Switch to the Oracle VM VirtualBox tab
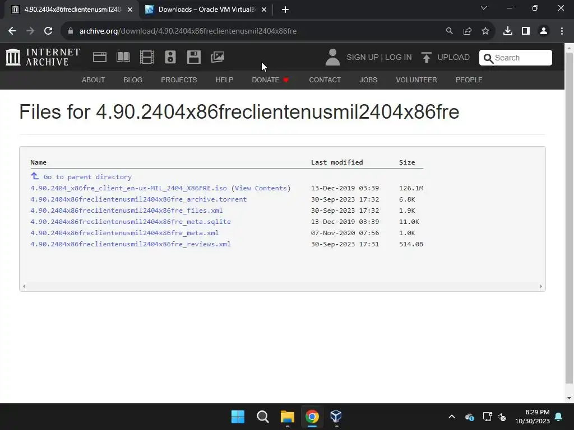 pyautogui.click(x=206, y=10)
